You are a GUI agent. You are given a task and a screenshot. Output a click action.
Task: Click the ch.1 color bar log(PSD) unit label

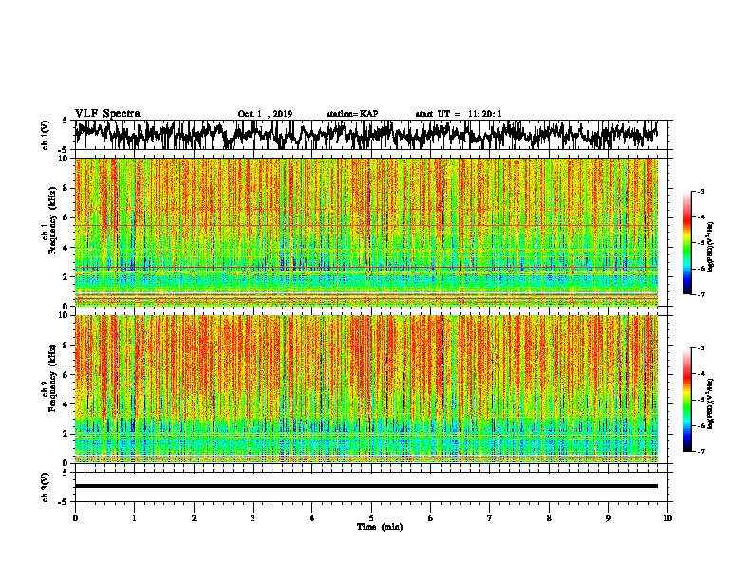(711, 248)
